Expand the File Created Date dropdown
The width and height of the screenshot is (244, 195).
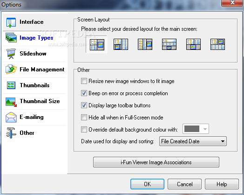coord(193,141)
